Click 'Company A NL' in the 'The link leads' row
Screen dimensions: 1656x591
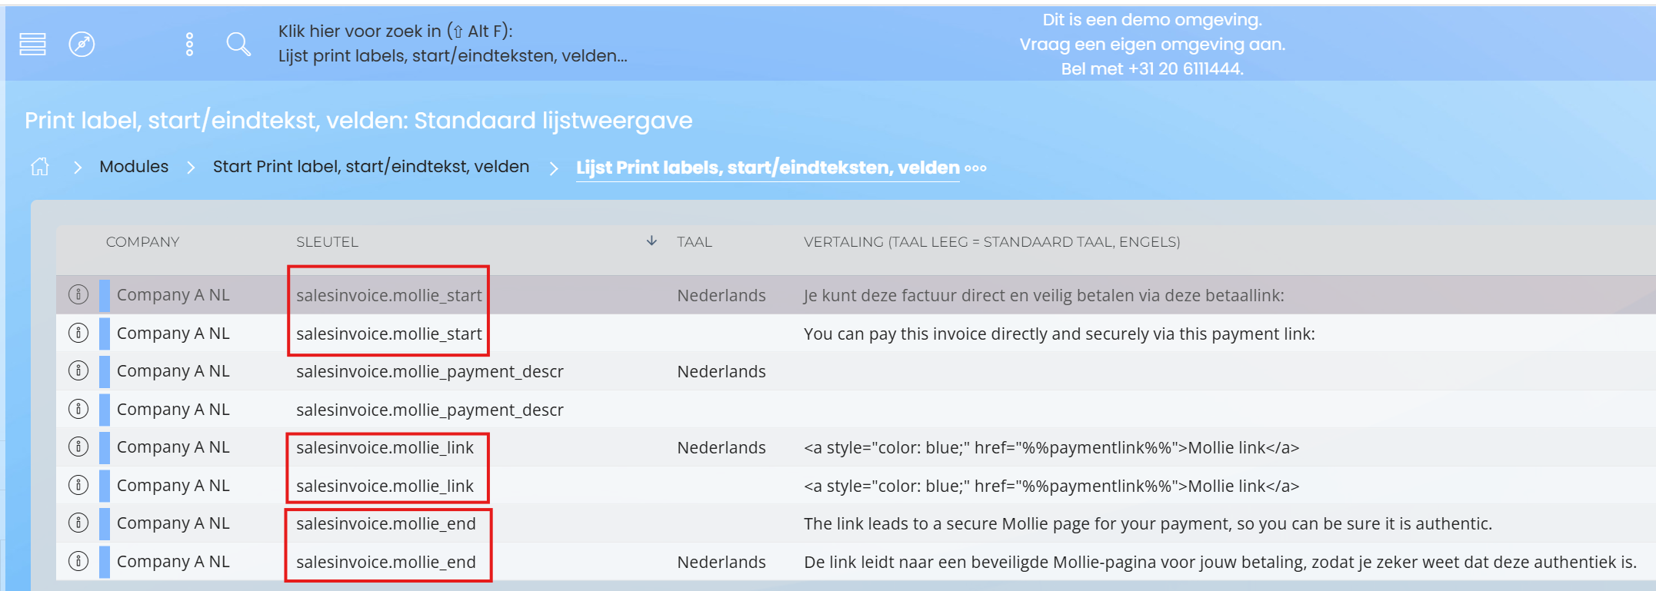[173, 523]
